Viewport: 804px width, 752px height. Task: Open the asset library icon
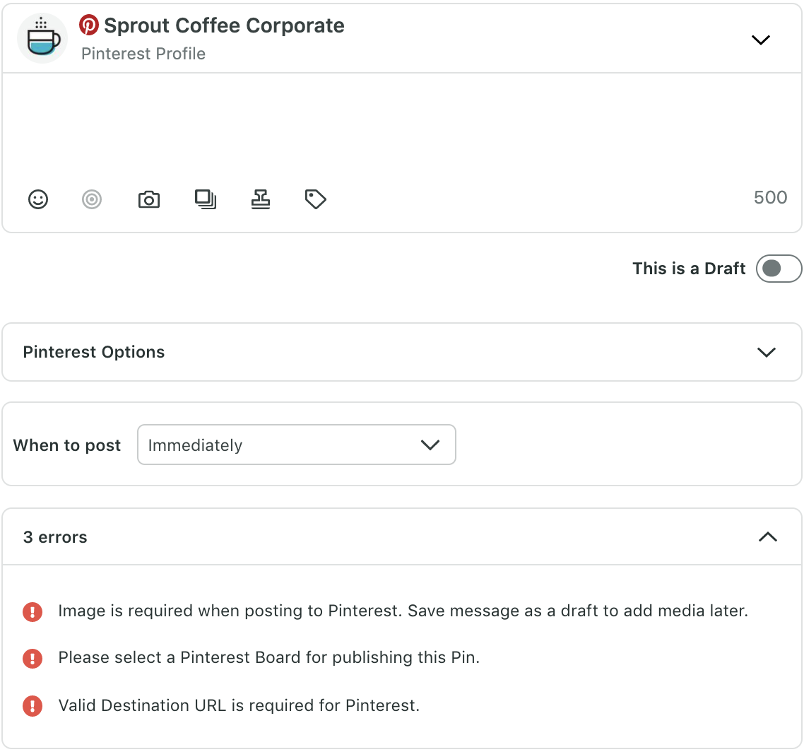click(x=206, y=199)
